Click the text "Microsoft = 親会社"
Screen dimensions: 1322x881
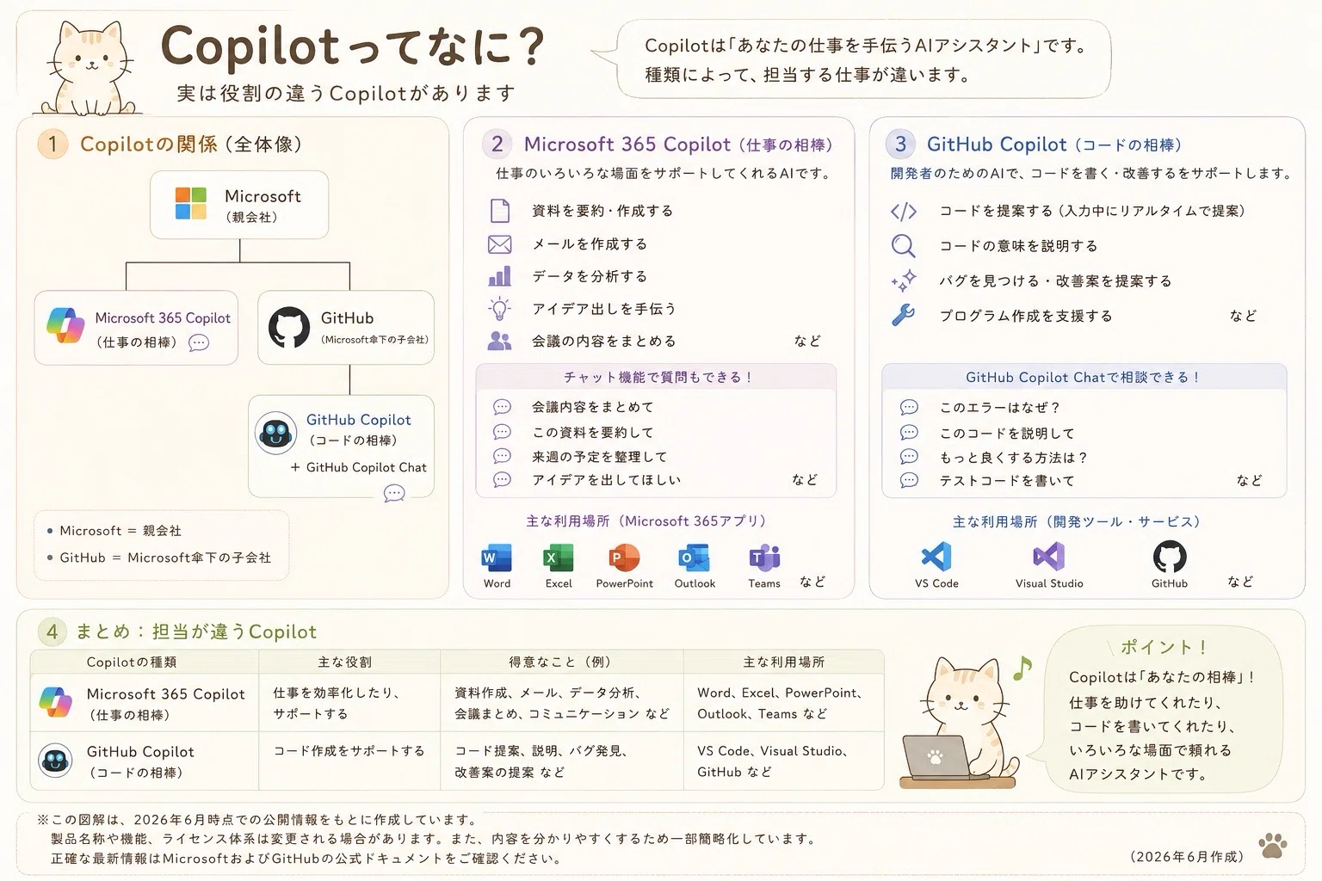point(120,531)
